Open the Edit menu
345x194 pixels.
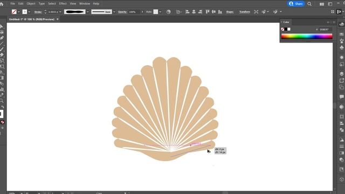click(20, 4)
